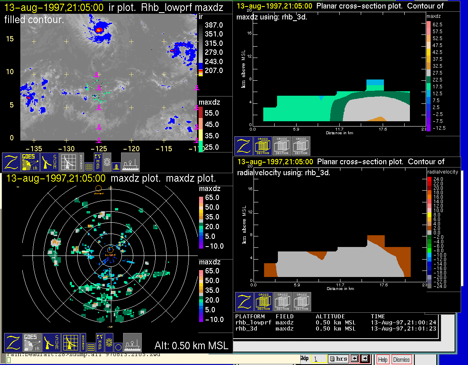Click the ship platform icon in top plot toolbar

pyautogui.click(x=130, y=162)
